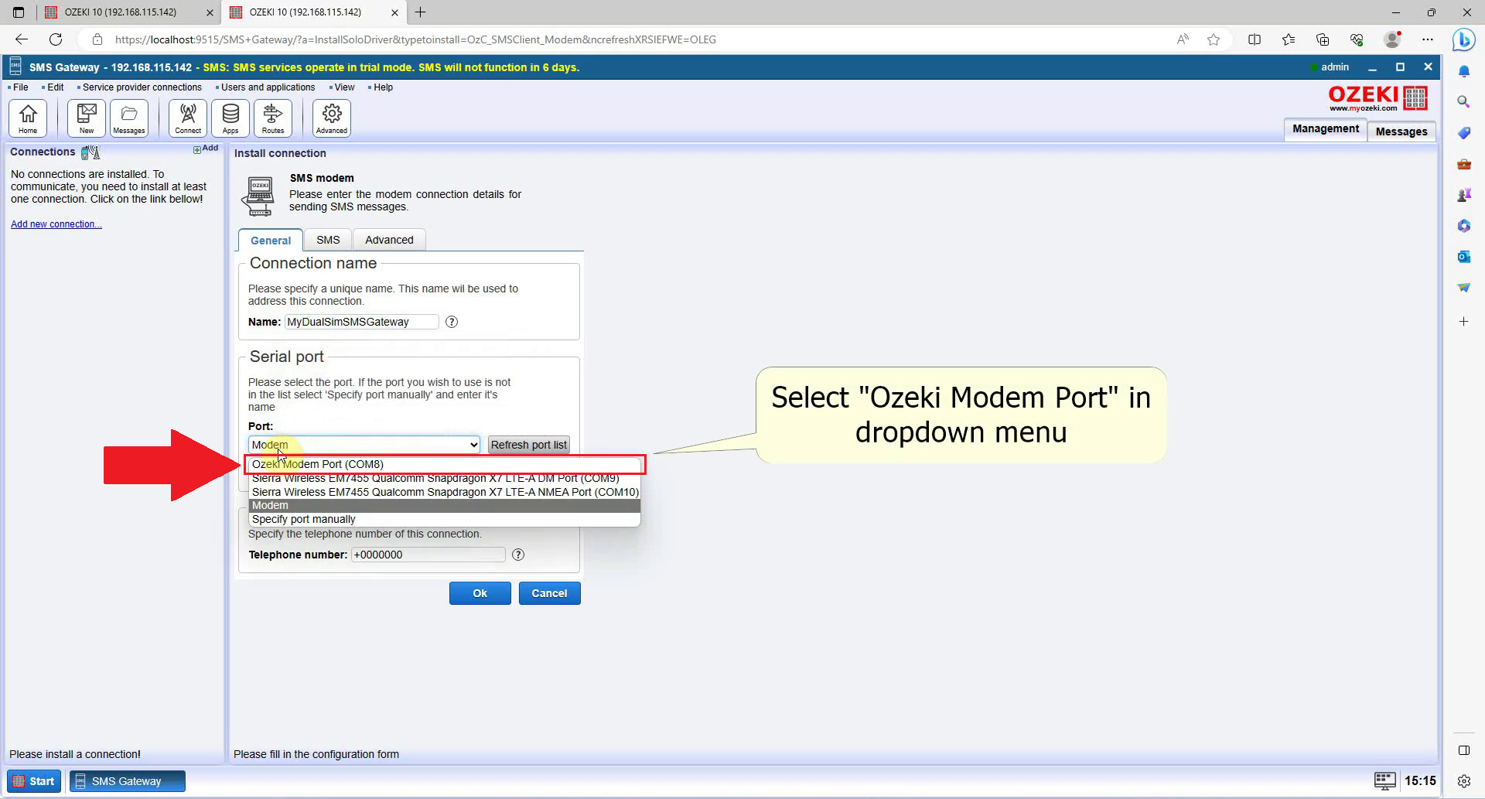Click the browser Back arrow
Screen dimensions: 1485x799
pos(22,39)
